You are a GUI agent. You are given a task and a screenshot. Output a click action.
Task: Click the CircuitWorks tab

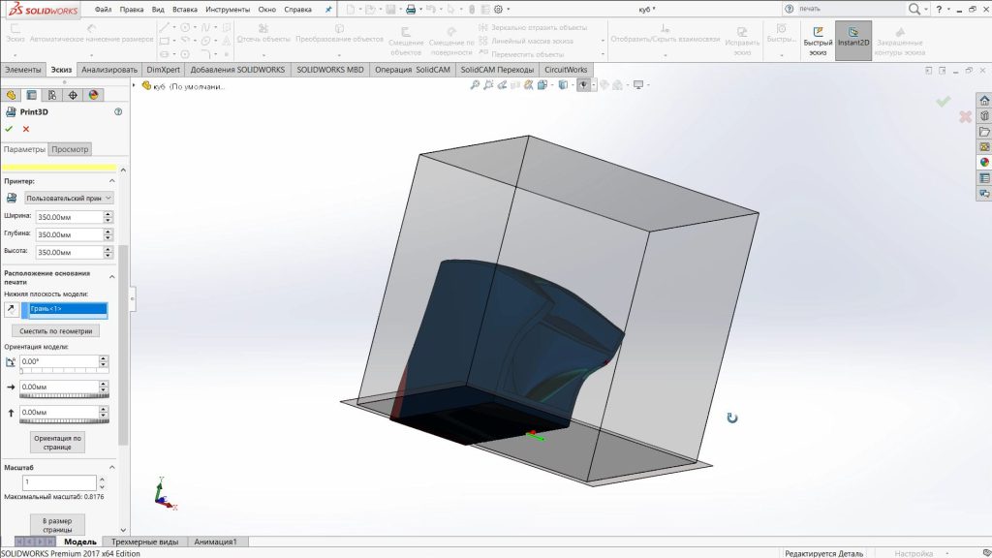566,70
